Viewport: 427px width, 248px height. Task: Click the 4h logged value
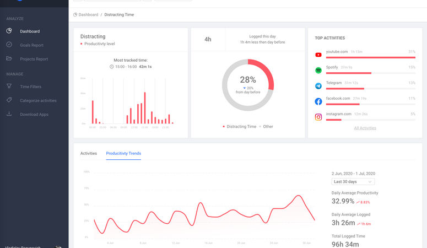click(x=208, y=39)
